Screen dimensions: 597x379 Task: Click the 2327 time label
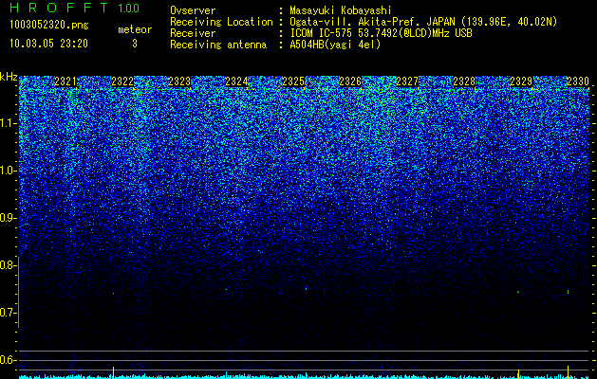click(407, 81)
